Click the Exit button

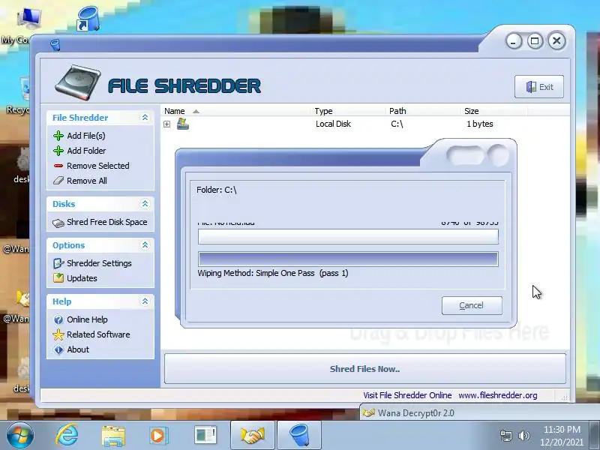[x=538, y=87]
